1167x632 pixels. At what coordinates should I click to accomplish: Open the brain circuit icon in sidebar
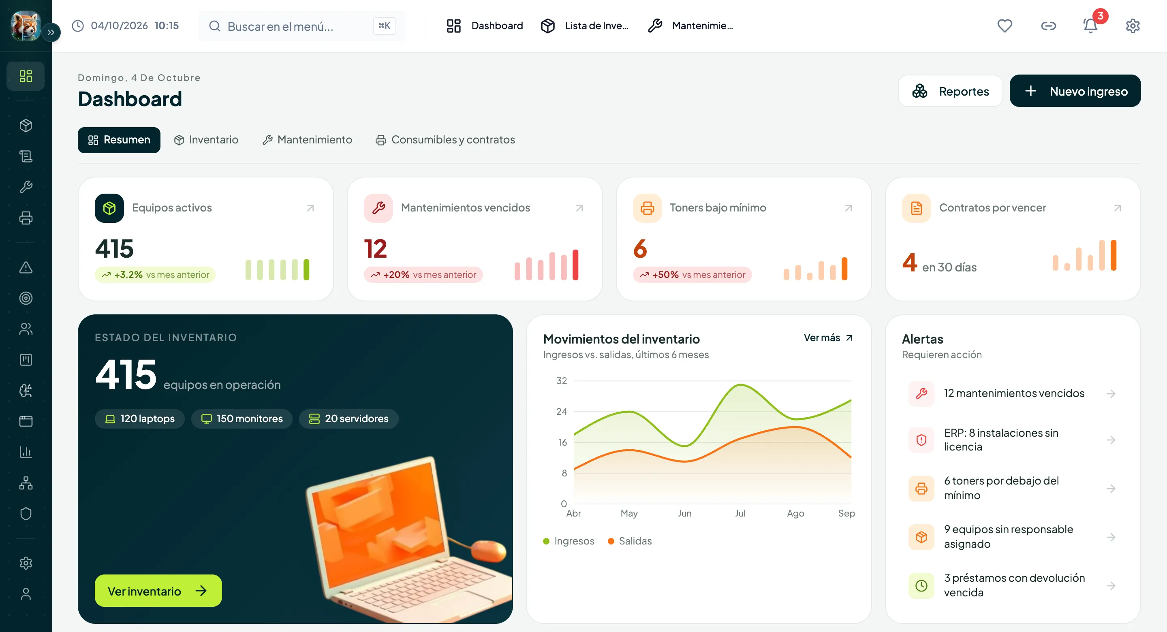(26, 391)
